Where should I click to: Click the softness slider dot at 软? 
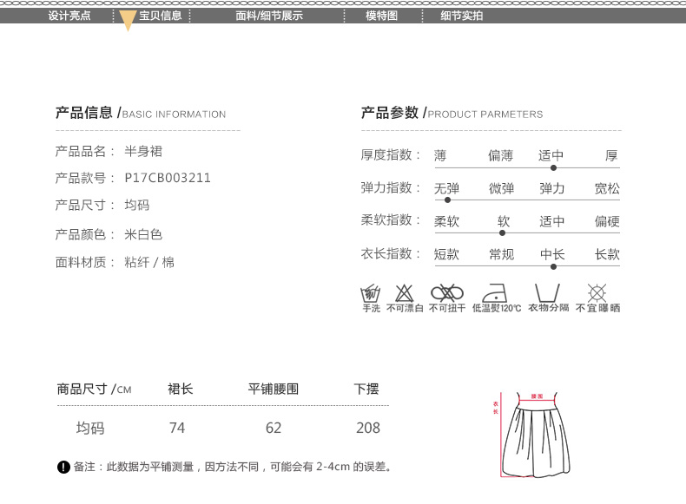[503, 232]
